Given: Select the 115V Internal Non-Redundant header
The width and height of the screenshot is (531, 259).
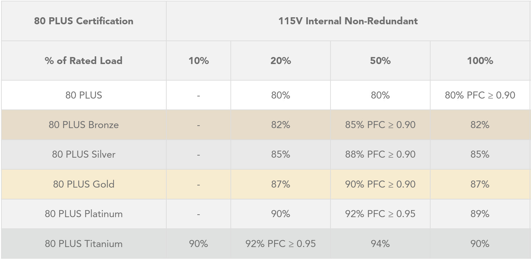Looking at the screenshot, I should (348, 21).
